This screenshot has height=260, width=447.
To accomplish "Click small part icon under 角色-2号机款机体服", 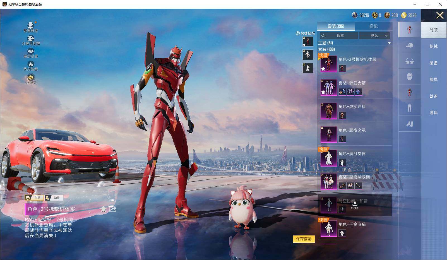I will (342, 68).
